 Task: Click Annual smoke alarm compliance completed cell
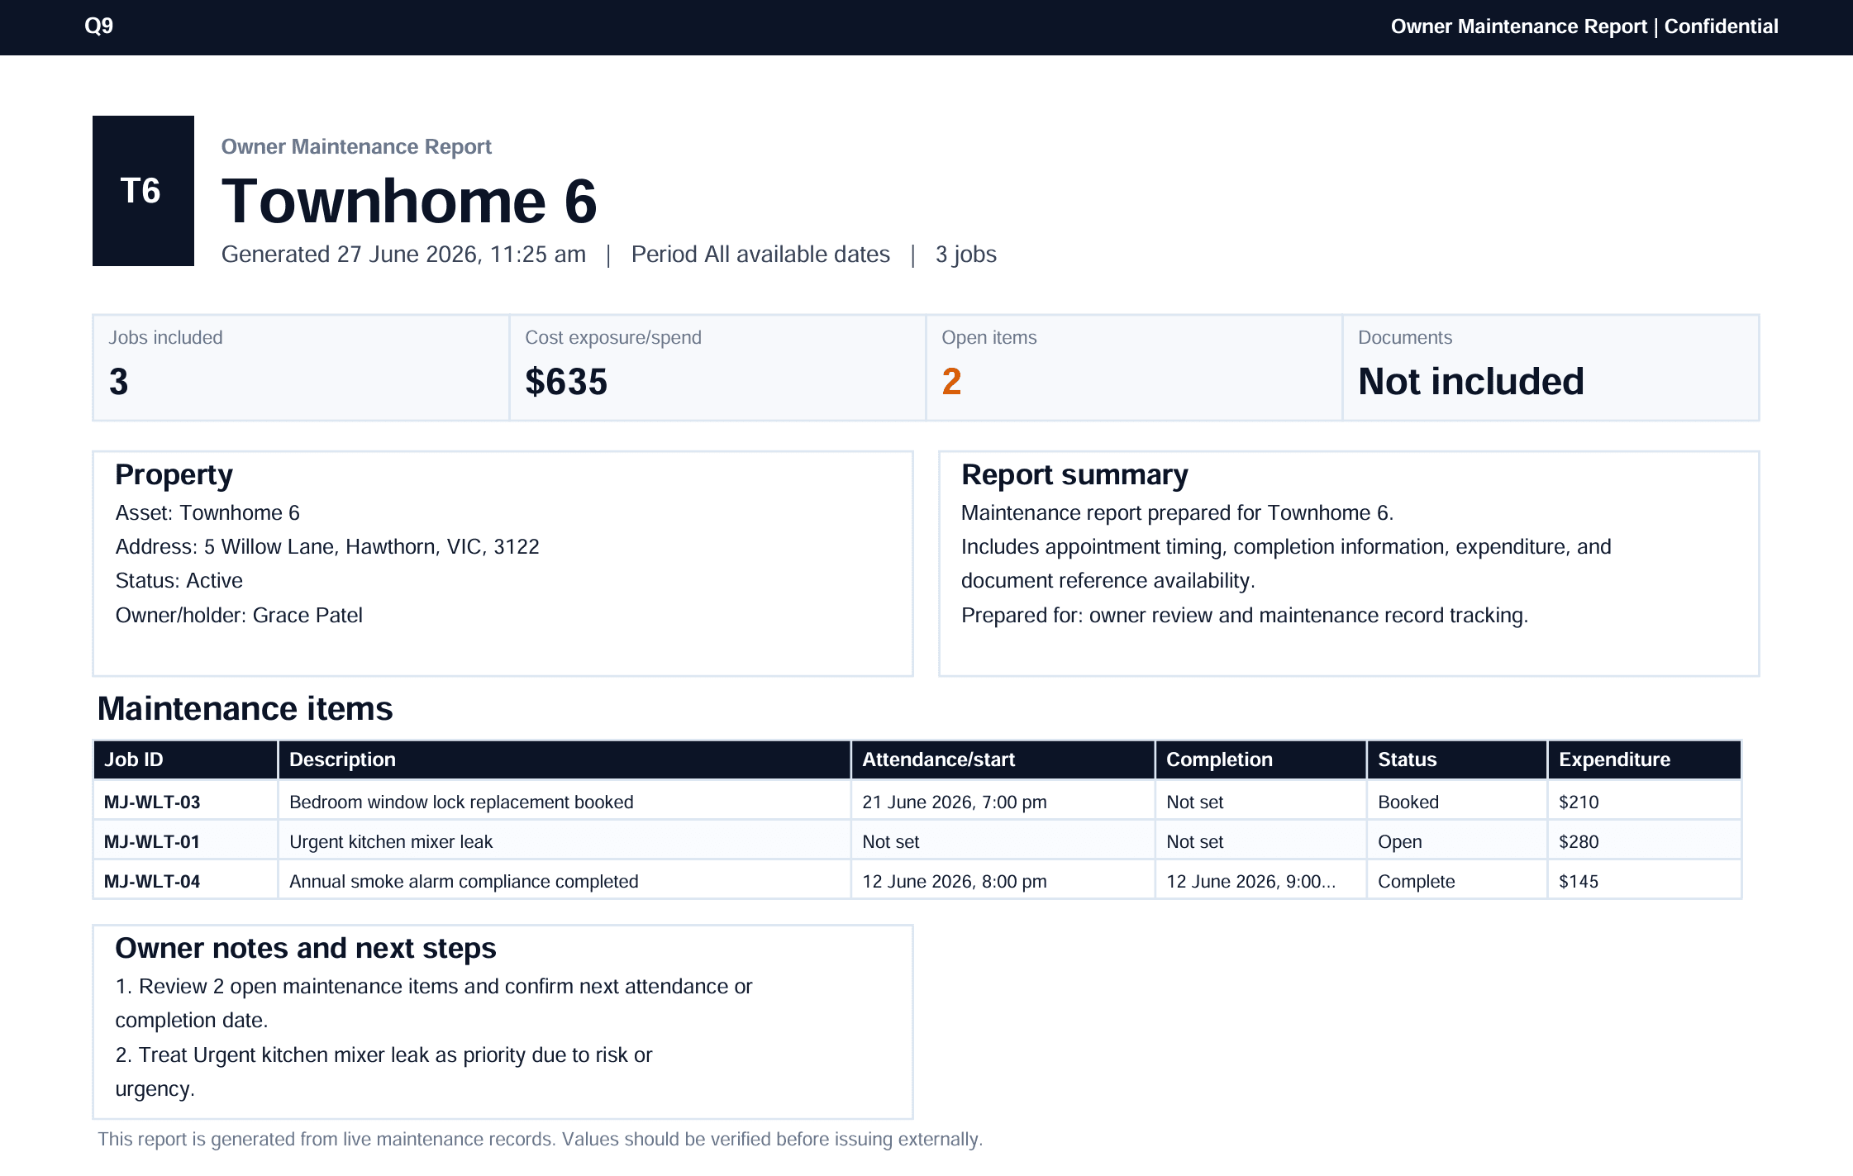[564, 881]
